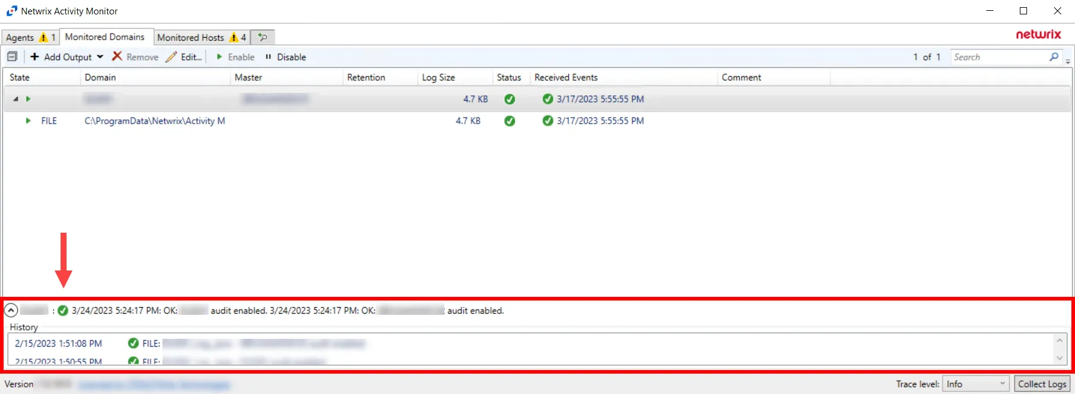Collapse the domain row tree arrow

point(16,99)
